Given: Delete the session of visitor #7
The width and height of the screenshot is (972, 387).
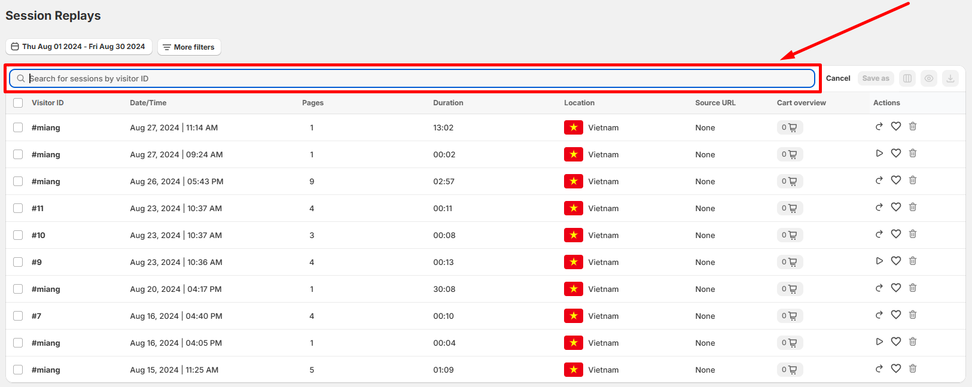Looking at the screenshot, I should (x=912, y=315).
